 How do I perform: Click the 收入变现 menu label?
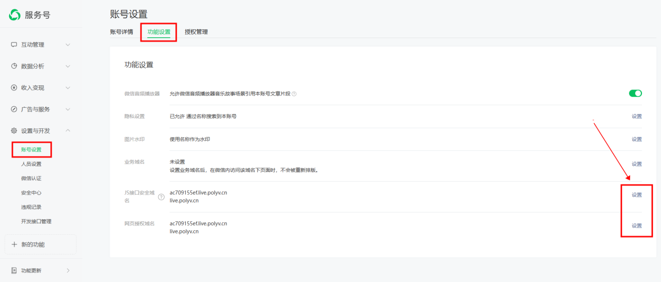(x=33, y=88)
